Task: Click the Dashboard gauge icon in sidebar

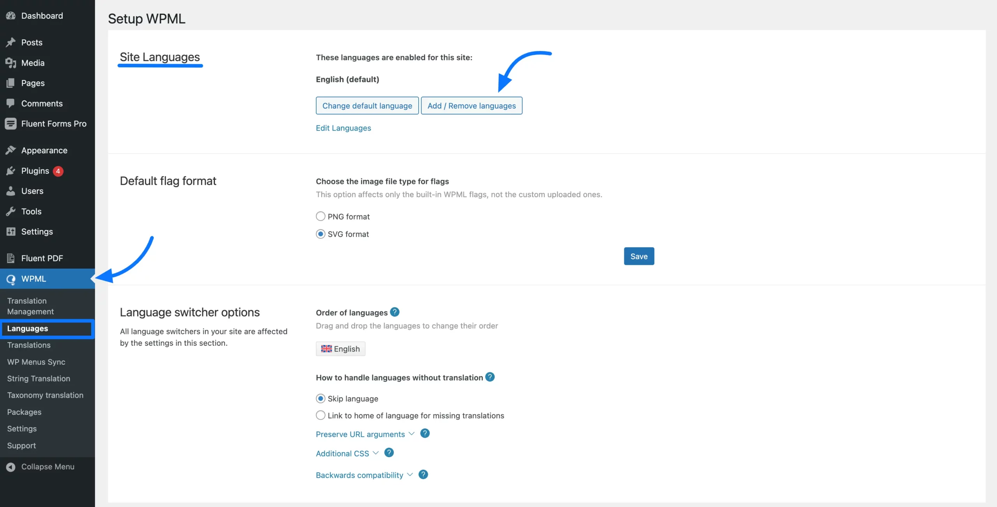Action: [x=11, y=16]
